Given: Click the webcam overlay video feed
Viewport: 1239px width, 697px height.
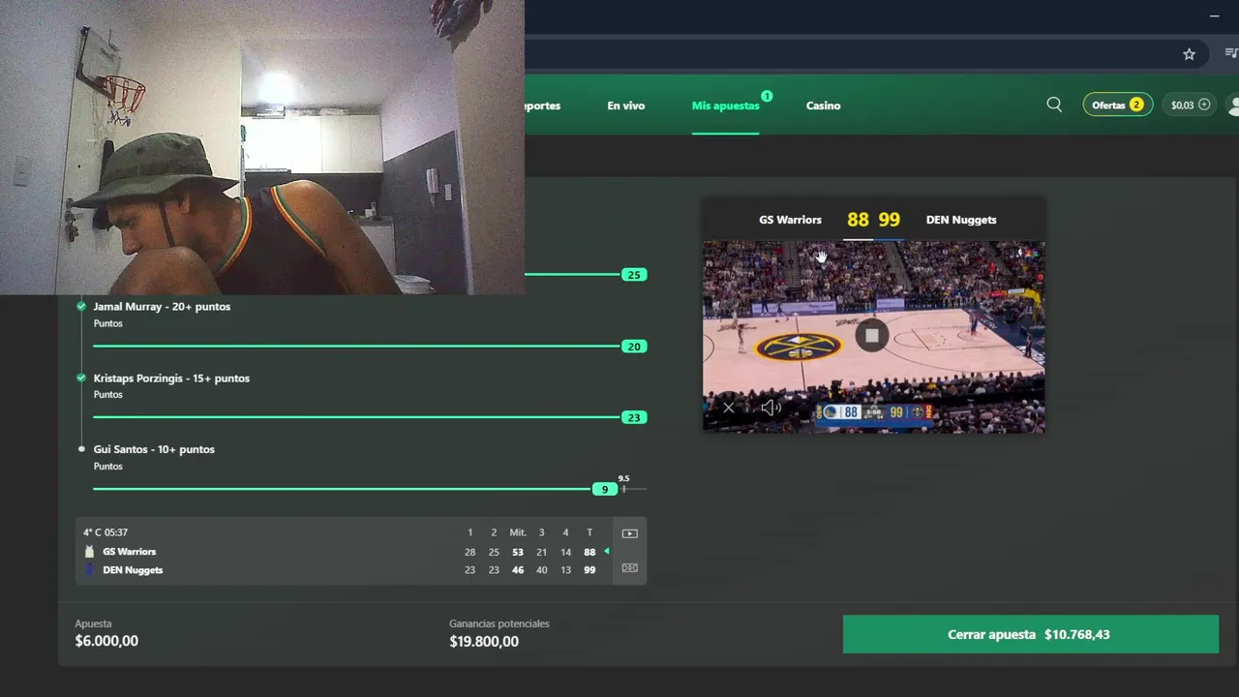Looking at the screenshot, I should pos(262,147).
